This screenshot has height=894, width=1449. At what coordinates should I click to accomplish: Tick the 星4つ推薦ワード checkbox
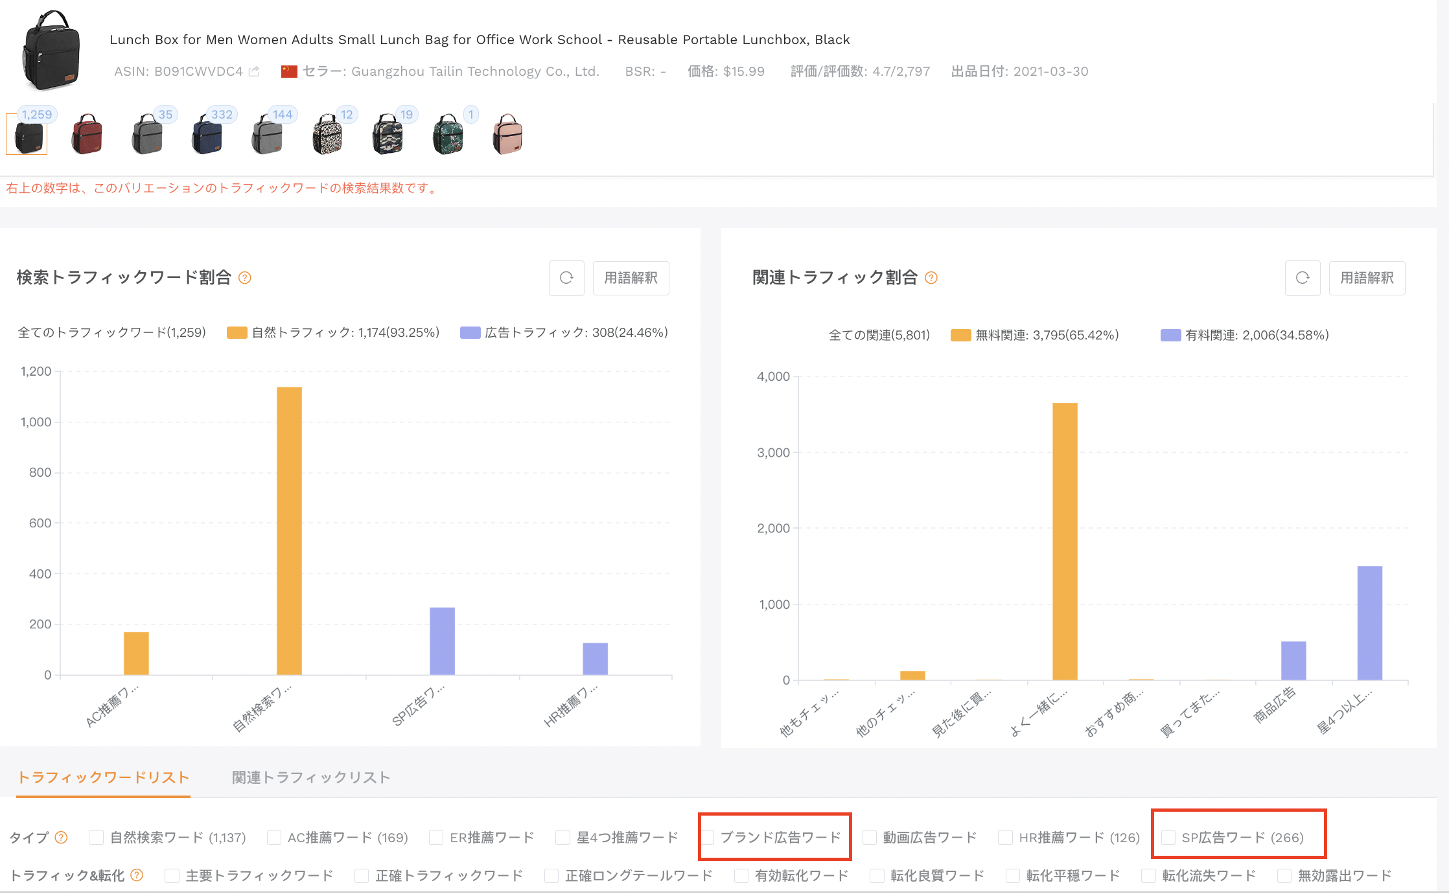562,837
